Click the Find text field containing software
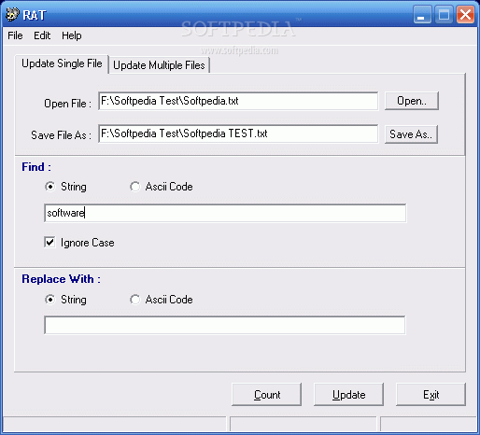 [x=225, y=213]
